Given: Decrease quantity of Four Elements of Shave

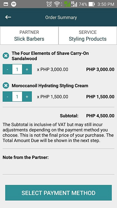Looking at the screenshot, I should click(7, 69).
